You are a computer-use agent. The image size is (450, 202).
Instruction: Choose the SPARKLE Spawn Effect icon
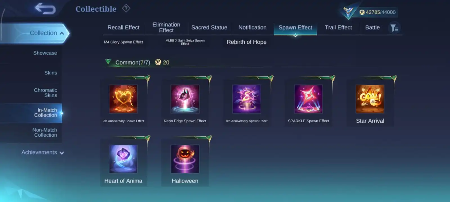coord(308,99)
